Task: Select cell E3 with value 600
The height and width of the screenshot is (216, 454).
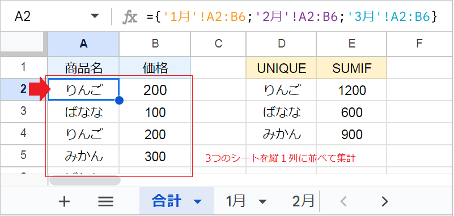Action: click(351, 112)
